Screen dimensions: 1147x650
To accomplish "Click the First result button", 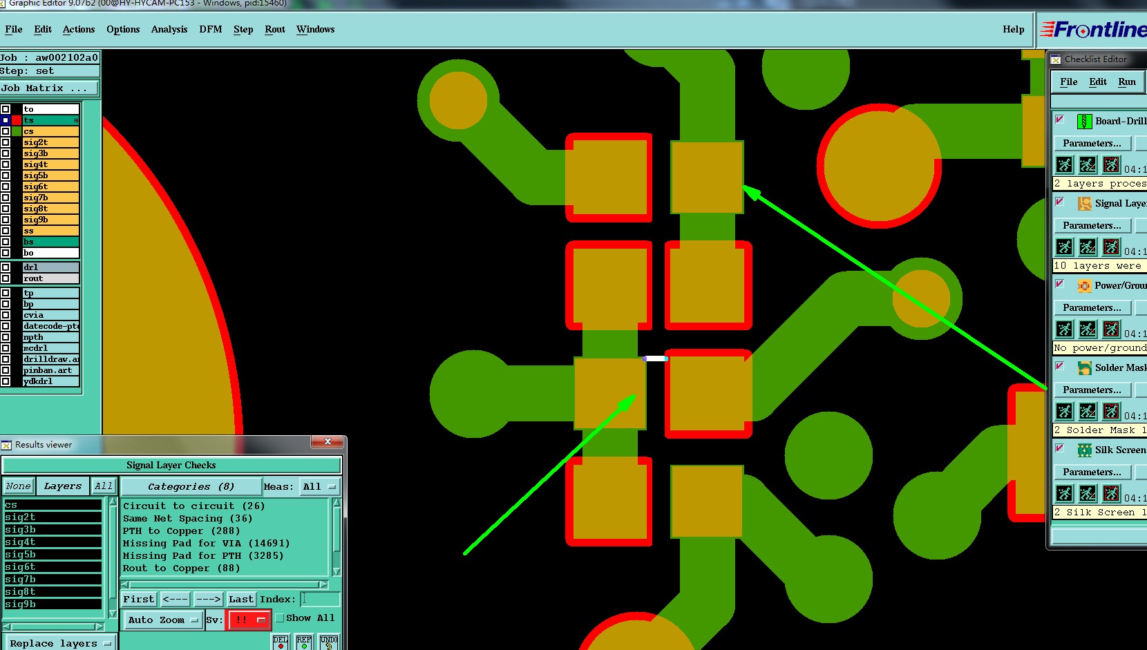I will (x=139, y=600).
